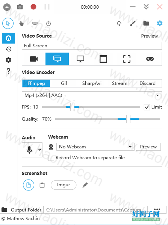Start recording with the red record button
This screenshot has height=225, width=168.
click(33, 7)
